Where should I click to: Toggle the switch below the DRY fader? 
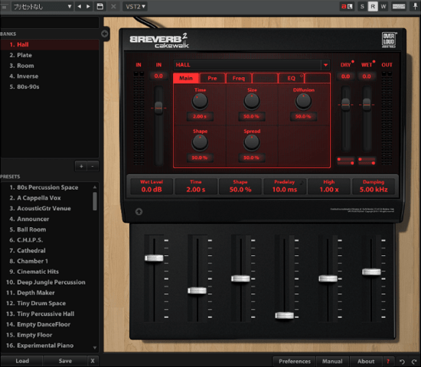[345, 161]
